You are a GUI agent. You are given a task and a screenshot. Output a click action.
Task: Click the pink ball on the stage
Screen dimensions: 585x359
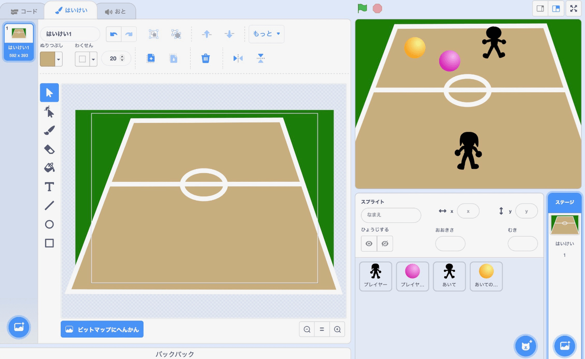click(450, 61)
